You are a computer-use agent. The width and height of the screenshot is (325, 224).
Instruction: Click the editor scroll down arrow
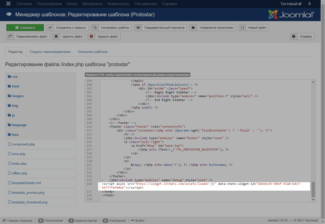point(313,200)
